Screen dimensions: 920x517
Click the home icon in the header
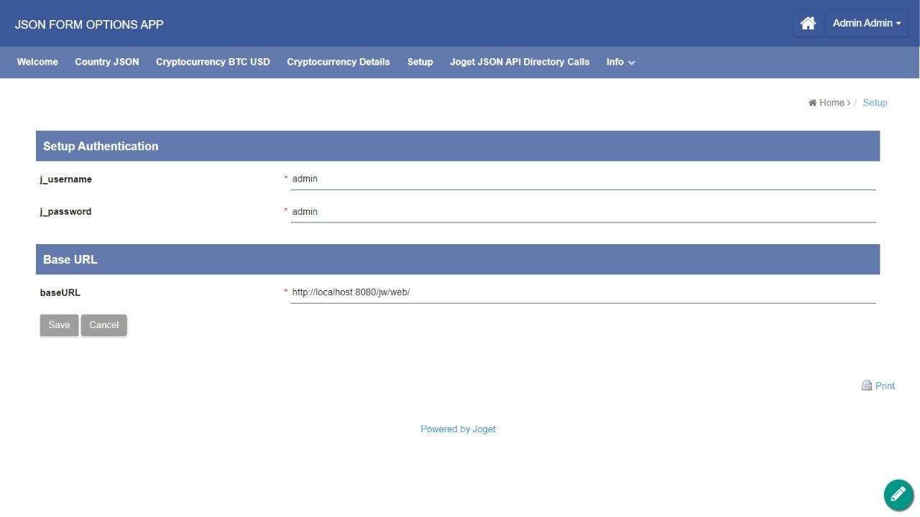[x=808, y=23]
